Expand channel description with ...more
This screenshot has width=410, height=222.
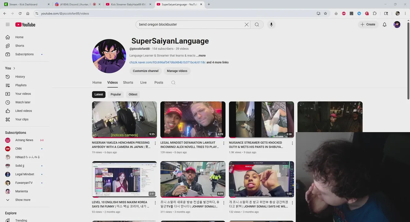[x=201, y=56]
